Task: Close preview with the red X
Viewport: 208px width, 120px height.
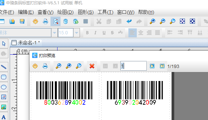Action: coord(92,66)
